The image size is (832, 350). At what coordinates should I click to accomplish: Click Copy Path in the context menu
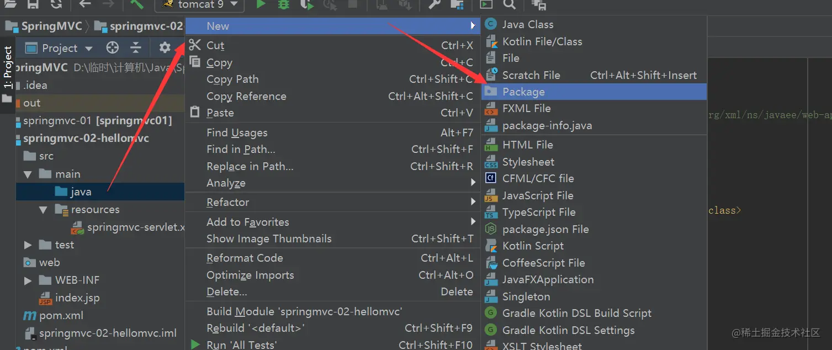[332, 79]
